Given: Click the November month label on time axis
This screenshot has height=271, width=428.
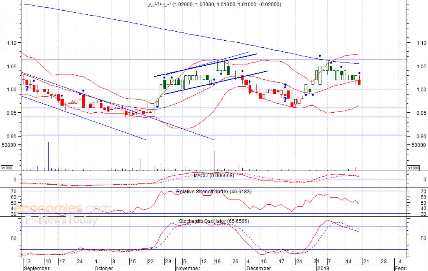Looking at the screenshot, I should coord(188,268).
